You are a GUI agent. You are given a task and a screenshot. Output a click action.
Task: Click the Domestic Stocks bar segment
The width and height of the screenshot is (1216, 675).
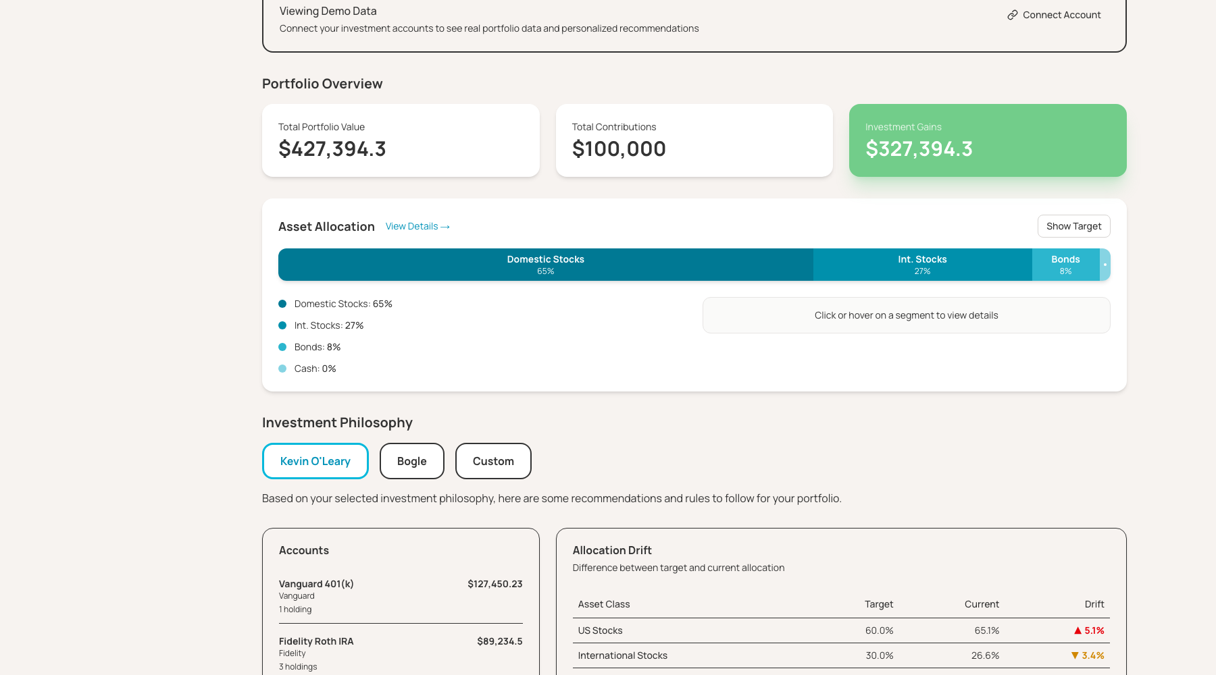click(x=545, y=265)
